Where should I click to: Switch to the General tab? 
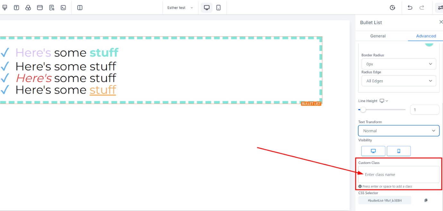point(378,36)
